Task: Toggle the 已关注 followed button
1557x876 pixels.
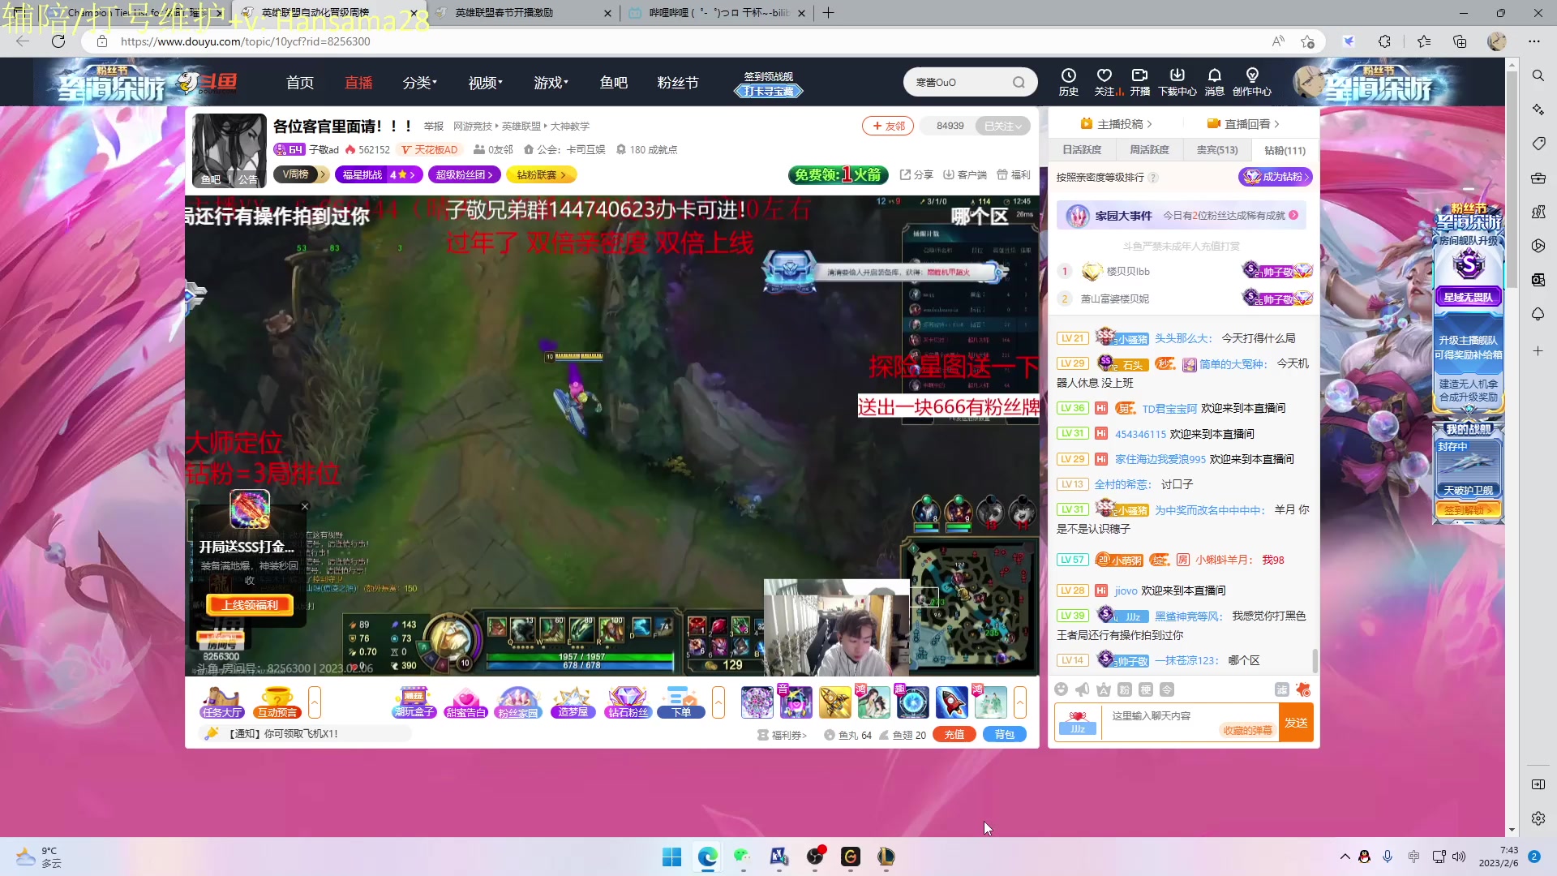Action: coord(1002,126)
